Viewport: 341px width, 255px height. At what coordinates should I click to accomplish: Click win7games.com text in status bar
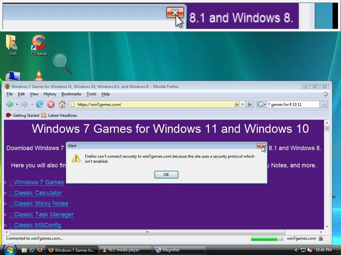tap(301, 238)
